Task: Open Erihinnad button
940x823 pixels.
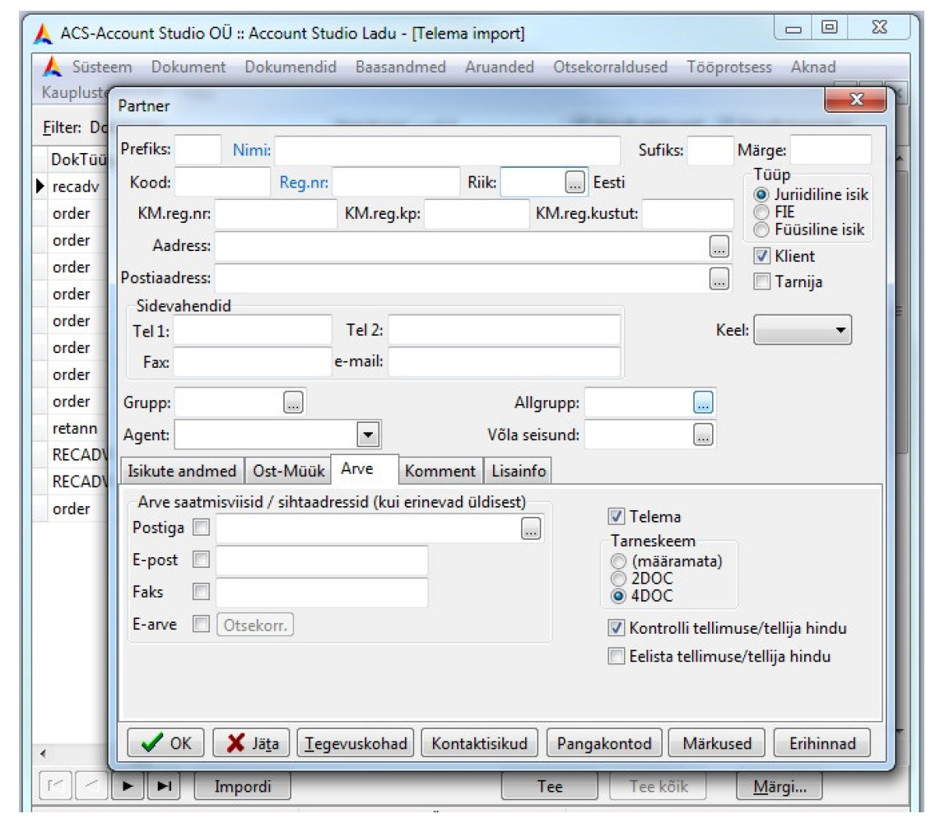Action: 822,743
